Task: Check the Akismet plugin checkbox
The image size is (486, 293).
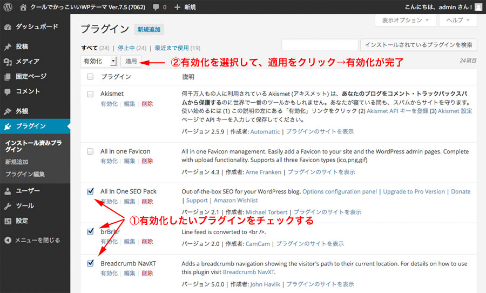Action: pyautogui.click(x=90, y=94)
